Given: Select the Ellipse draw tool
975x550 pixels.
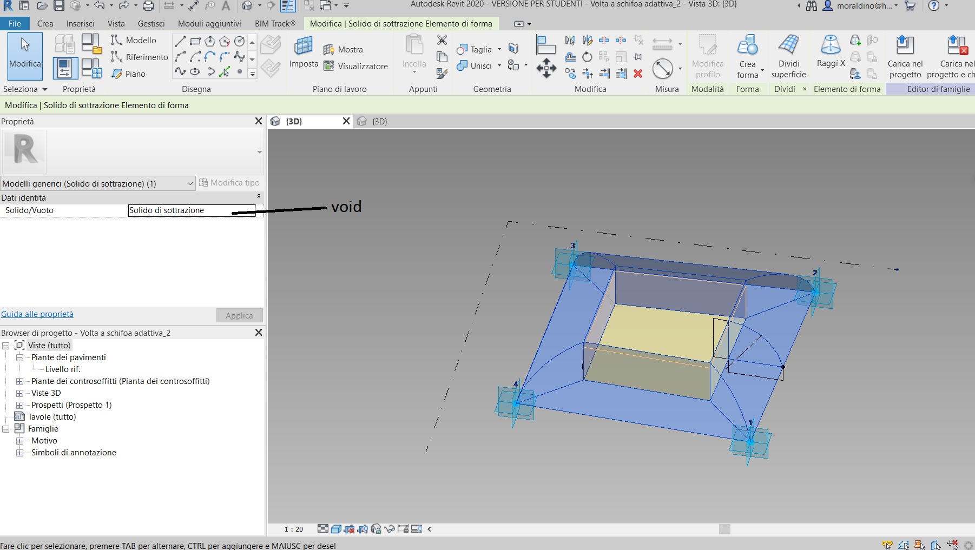Looking at the screenshot, I should click(195, 71).
